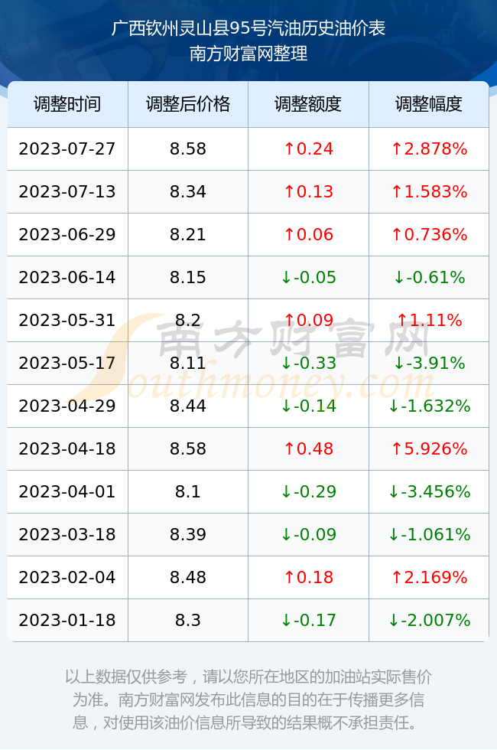
Task: Click the ↓-3.91% percentage cell
Action: pos(429,363)
